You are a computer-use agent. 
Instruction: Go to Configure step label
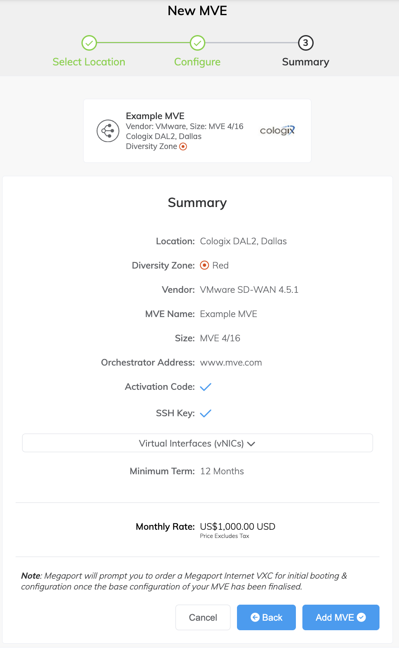[198, 62]
